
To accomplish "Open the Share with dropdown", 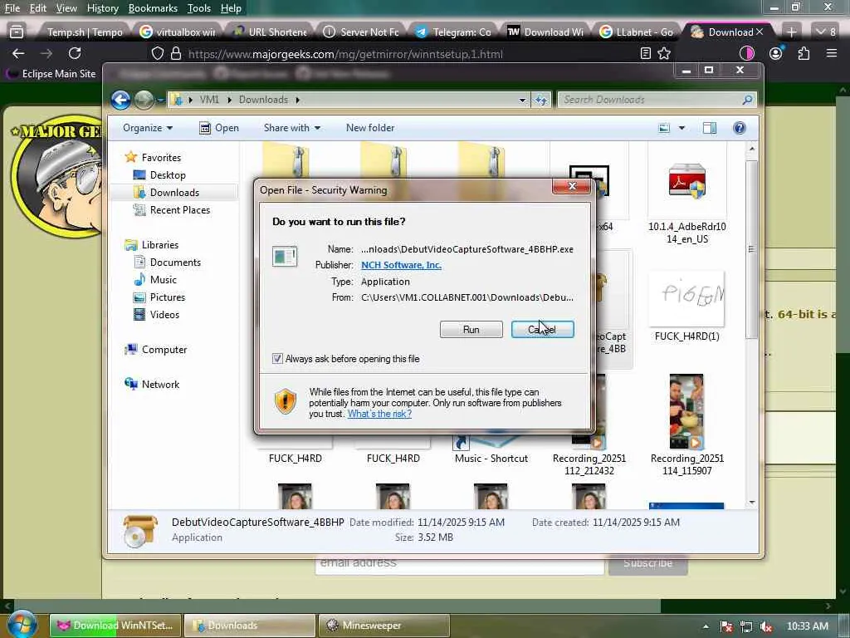I will (x=291, y=128).
